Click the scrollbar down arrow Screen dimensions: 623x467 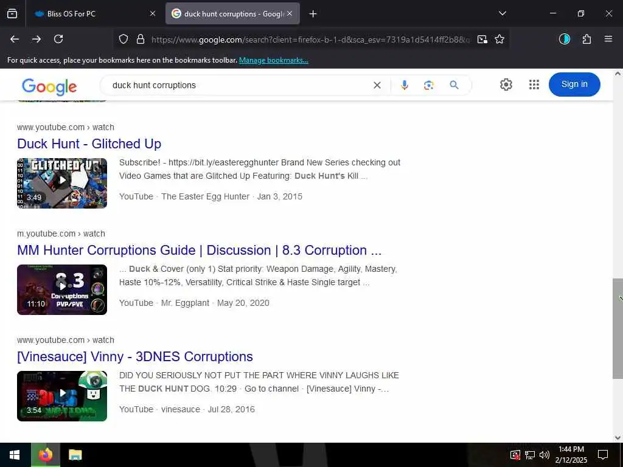click(x=618, y=438)
